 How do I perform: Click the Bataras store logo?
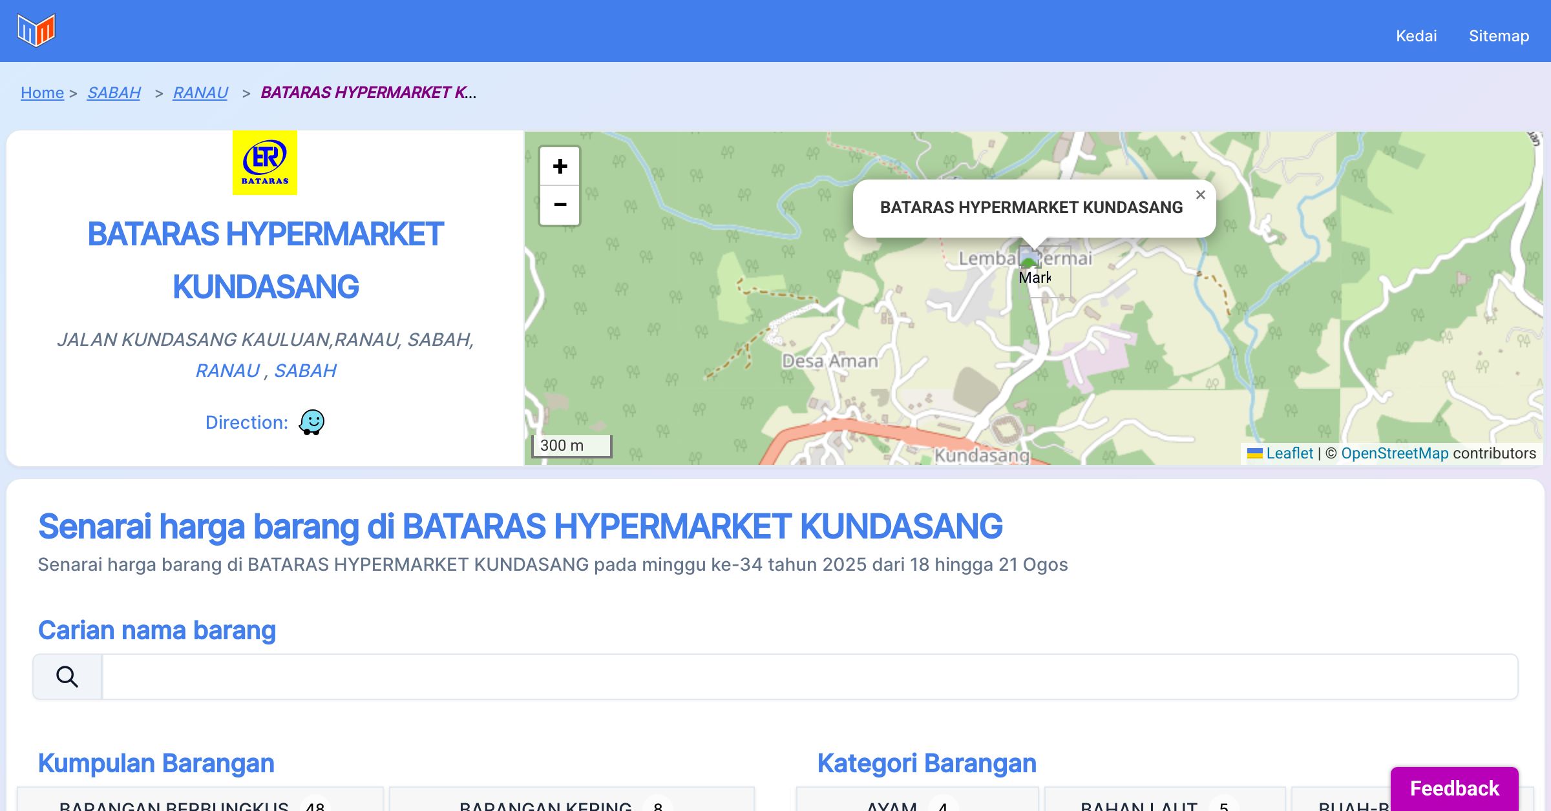[265, 163]
